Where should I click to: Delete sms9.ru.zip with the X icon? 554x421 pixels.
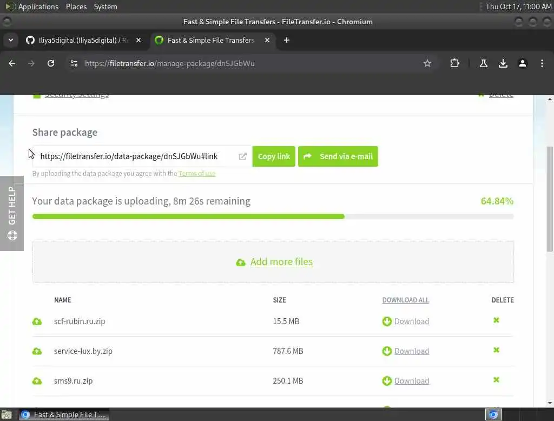[x=496, y=380]
